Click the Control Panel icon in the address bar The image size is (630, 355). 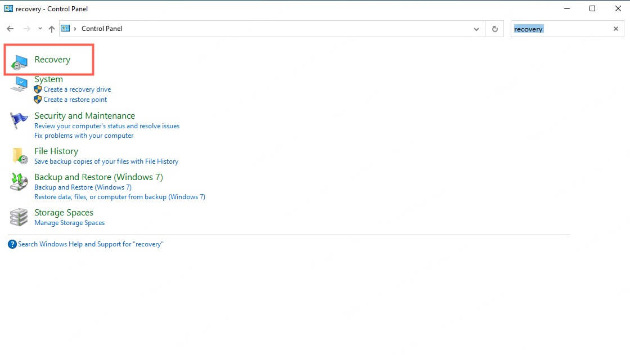pyautogui.click(x=64, y=28)
